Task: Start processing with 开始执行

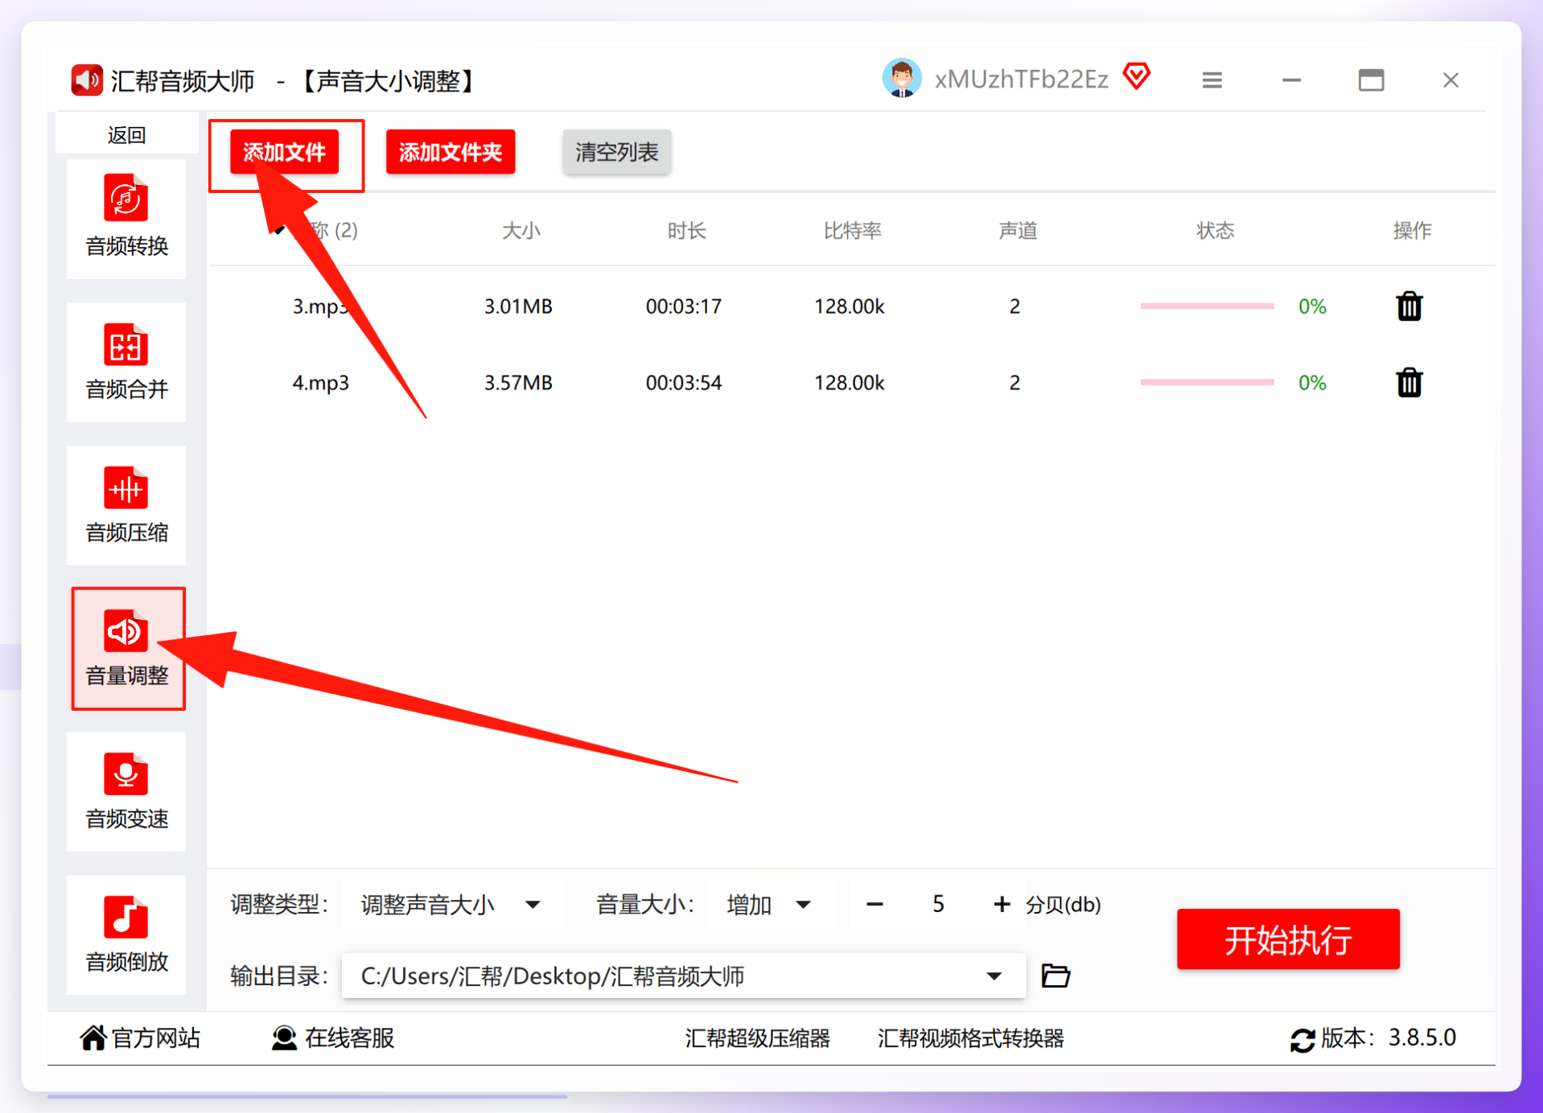Action: (x=1288, y=939)
